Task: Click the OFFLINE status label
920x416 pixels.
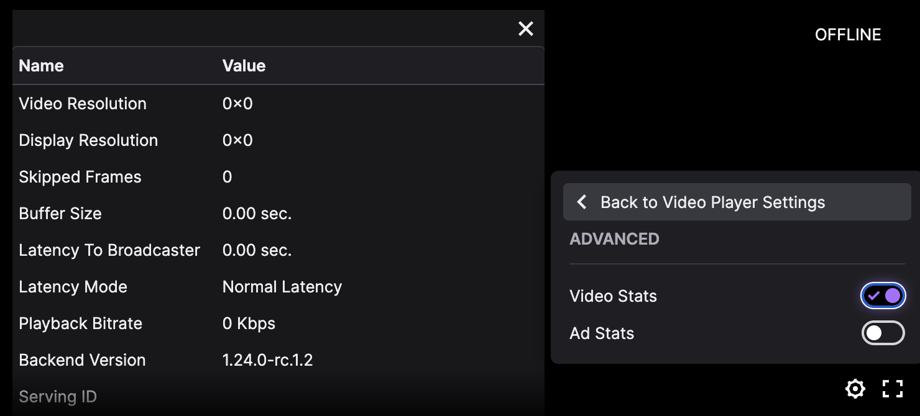Action: click(x=848, y=35)
